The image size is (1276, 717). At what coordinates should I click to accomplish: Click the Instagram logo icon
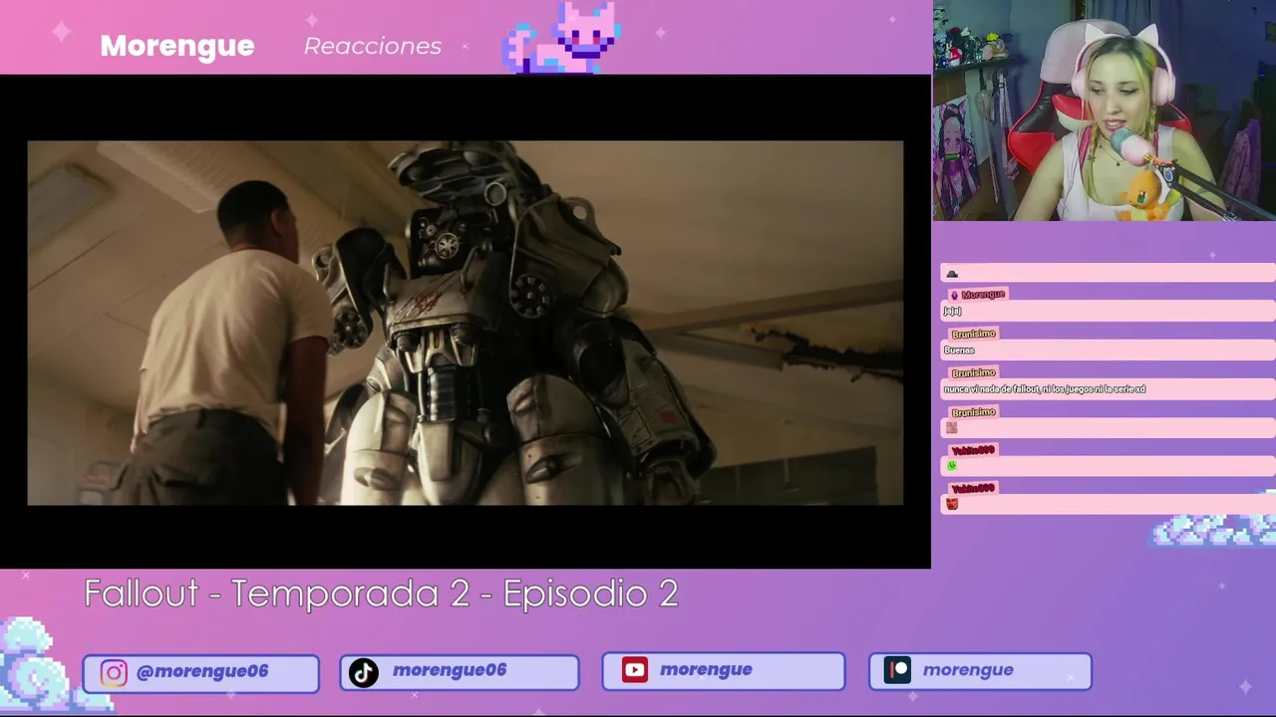pos(114,673)
